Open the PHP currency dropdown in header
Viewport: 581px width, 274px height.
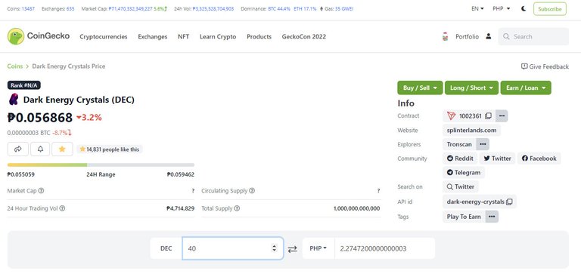click(502, 8)
